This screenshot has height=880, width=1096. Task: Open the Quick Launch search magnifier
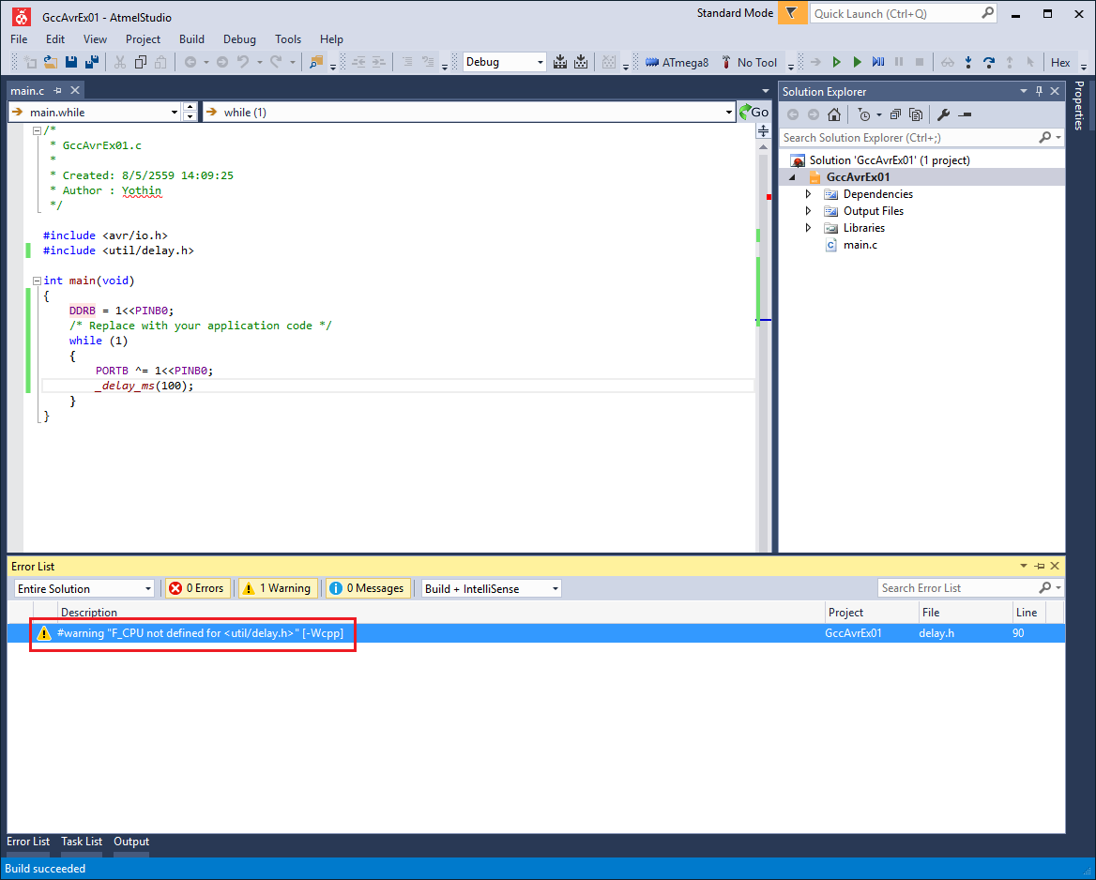click(x=987, y=13)
